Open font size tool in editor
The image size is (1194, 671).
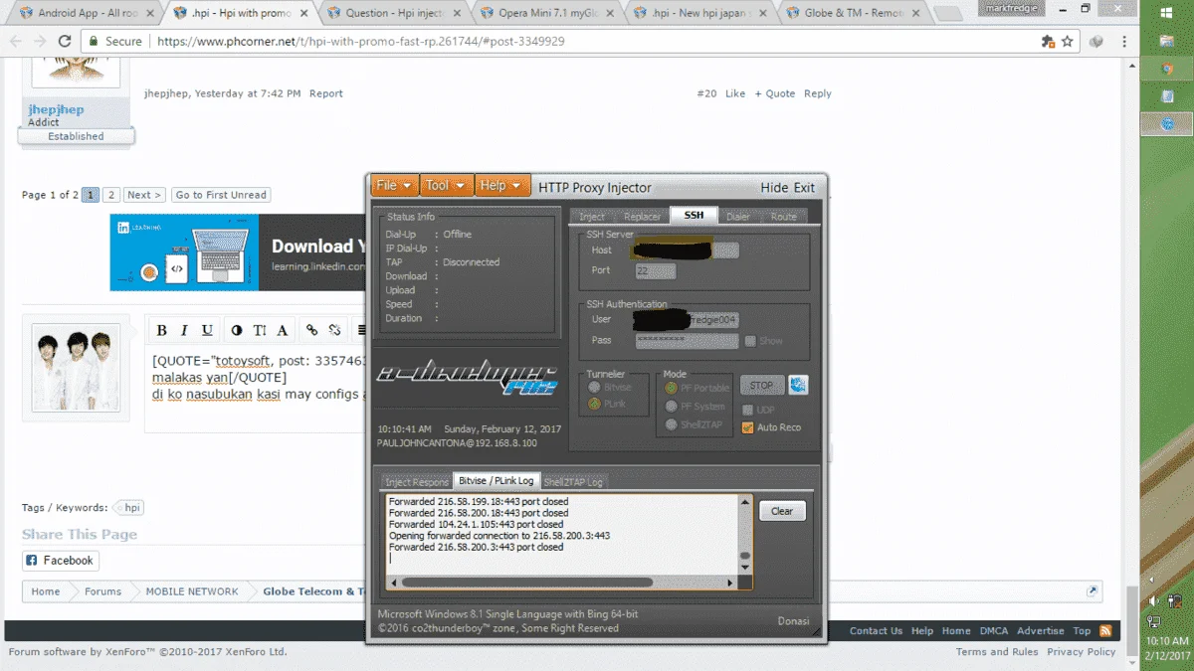[260, 330]
